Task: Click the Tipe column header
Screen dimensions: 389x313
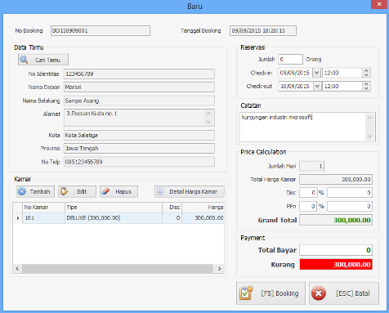Action: (x=114, y=208)
